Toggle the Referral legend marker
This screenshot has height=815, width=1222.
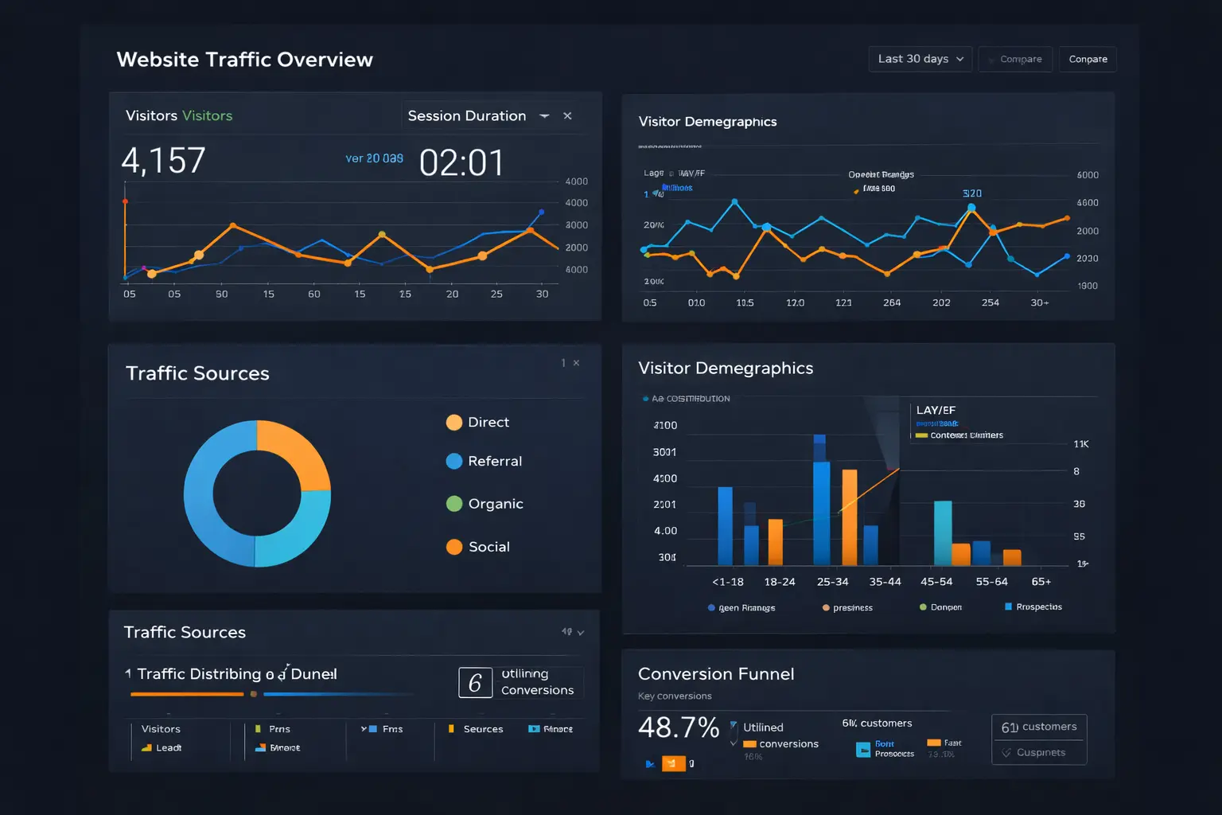pyautogui.click(x=454, y=462)
